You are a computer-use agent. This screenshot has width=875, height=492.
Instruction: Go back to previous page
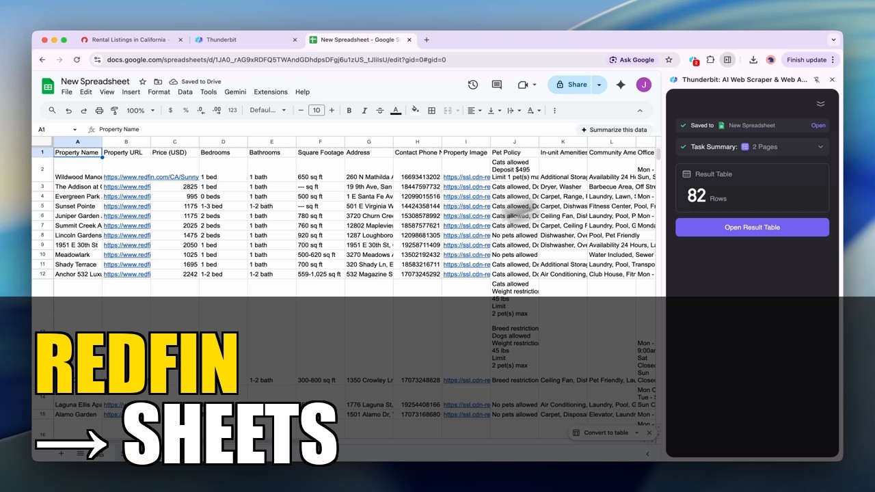pos(42,59)
